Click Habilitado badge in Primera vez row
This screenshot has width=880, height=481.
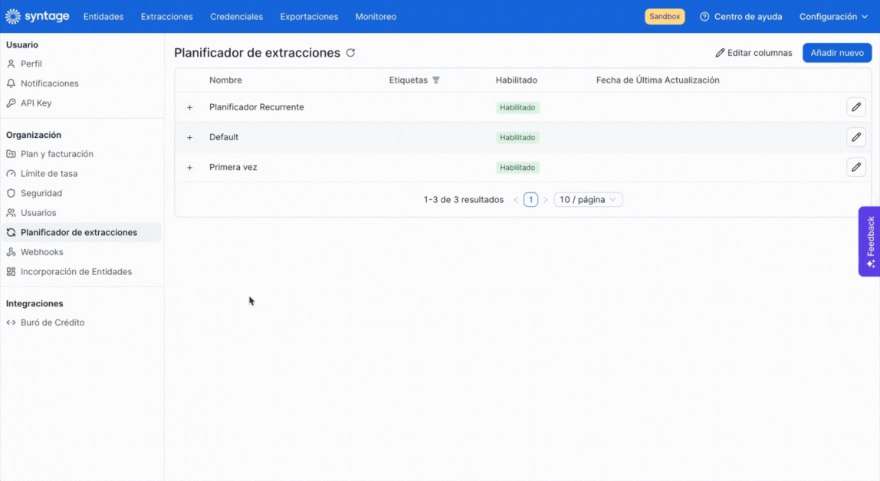517,168
